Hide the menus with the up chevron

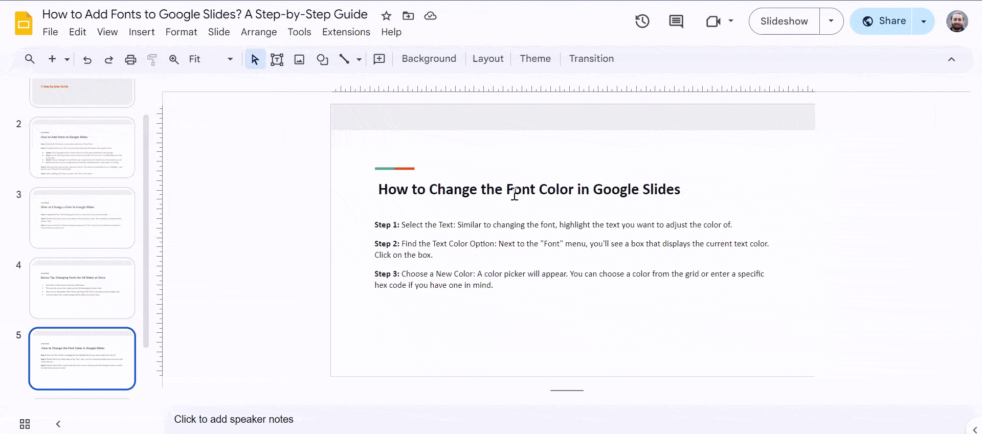coord(951,59)
